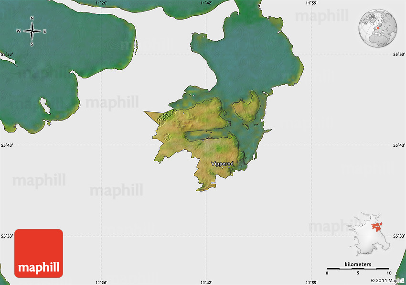
Task: Click the 11°26' longitude label at top
Action: 101,3
